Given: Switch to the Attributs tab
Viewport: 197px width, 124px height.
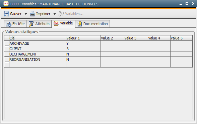Looking at the screenshot, I should 39,24.
